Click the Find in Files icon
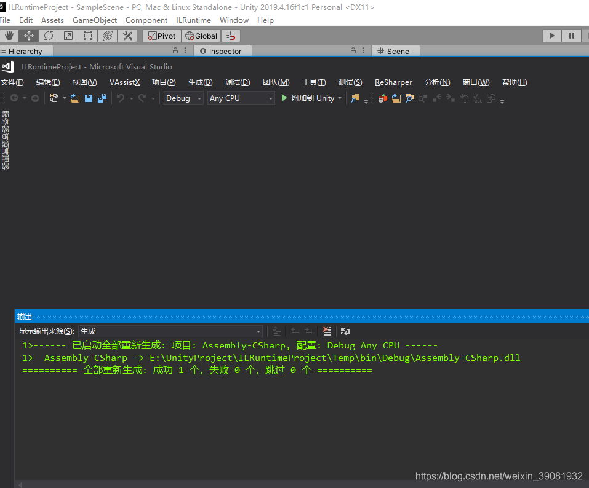The width and height of the screenshot is (589, 488). click(x=355, y=98)
